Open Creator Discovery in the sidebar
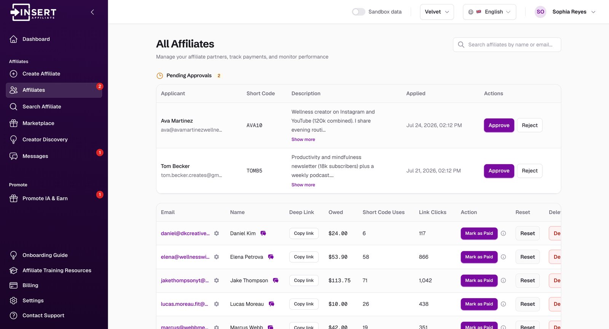Screen dimensions: 609x329 tap(54, 140)
